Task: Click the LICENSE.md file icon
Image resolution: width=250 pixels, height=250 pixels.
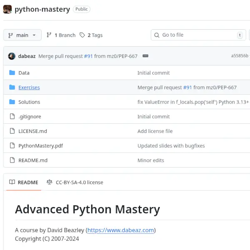Action: tap(12, 131)
